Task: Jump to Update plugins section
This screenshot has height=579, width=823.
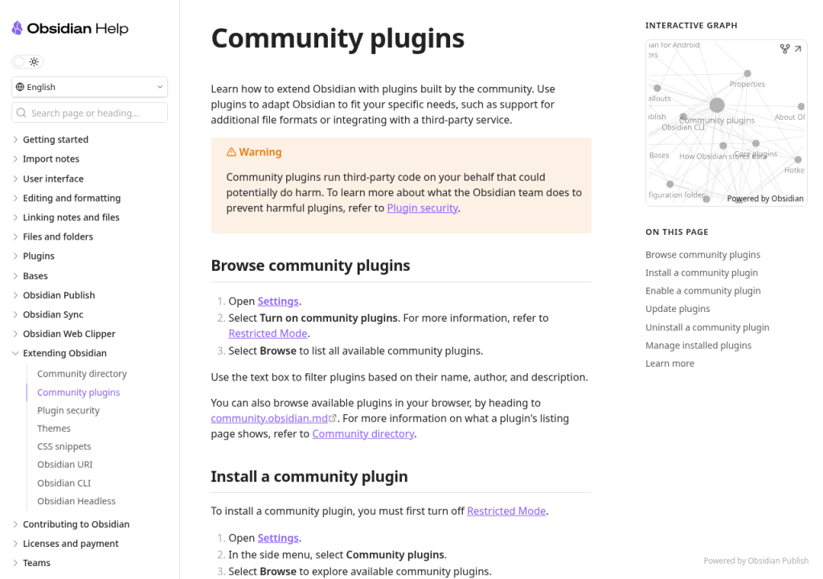Action: pos(678,309)
